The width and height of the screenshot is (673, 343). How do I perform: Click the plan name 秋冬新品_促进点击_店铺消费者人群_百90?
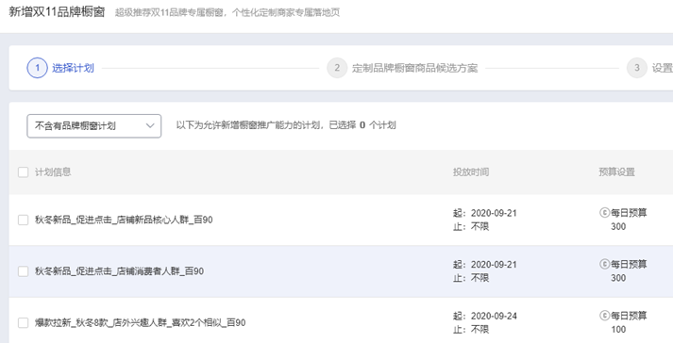point(119,271)
